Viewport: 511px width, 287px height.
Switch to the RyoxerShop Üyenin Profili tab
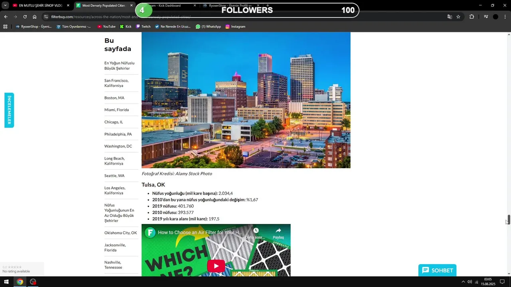tap(230, 6)
